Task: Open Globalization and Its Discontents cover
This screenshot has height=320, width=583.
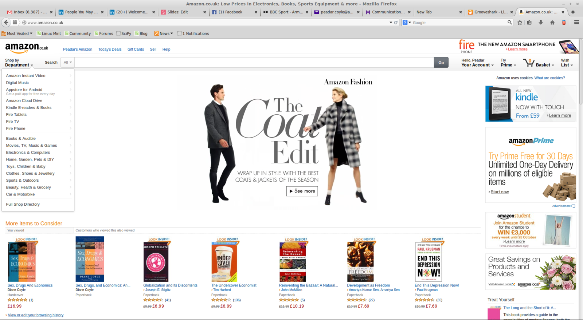Action: pos(156,262)
